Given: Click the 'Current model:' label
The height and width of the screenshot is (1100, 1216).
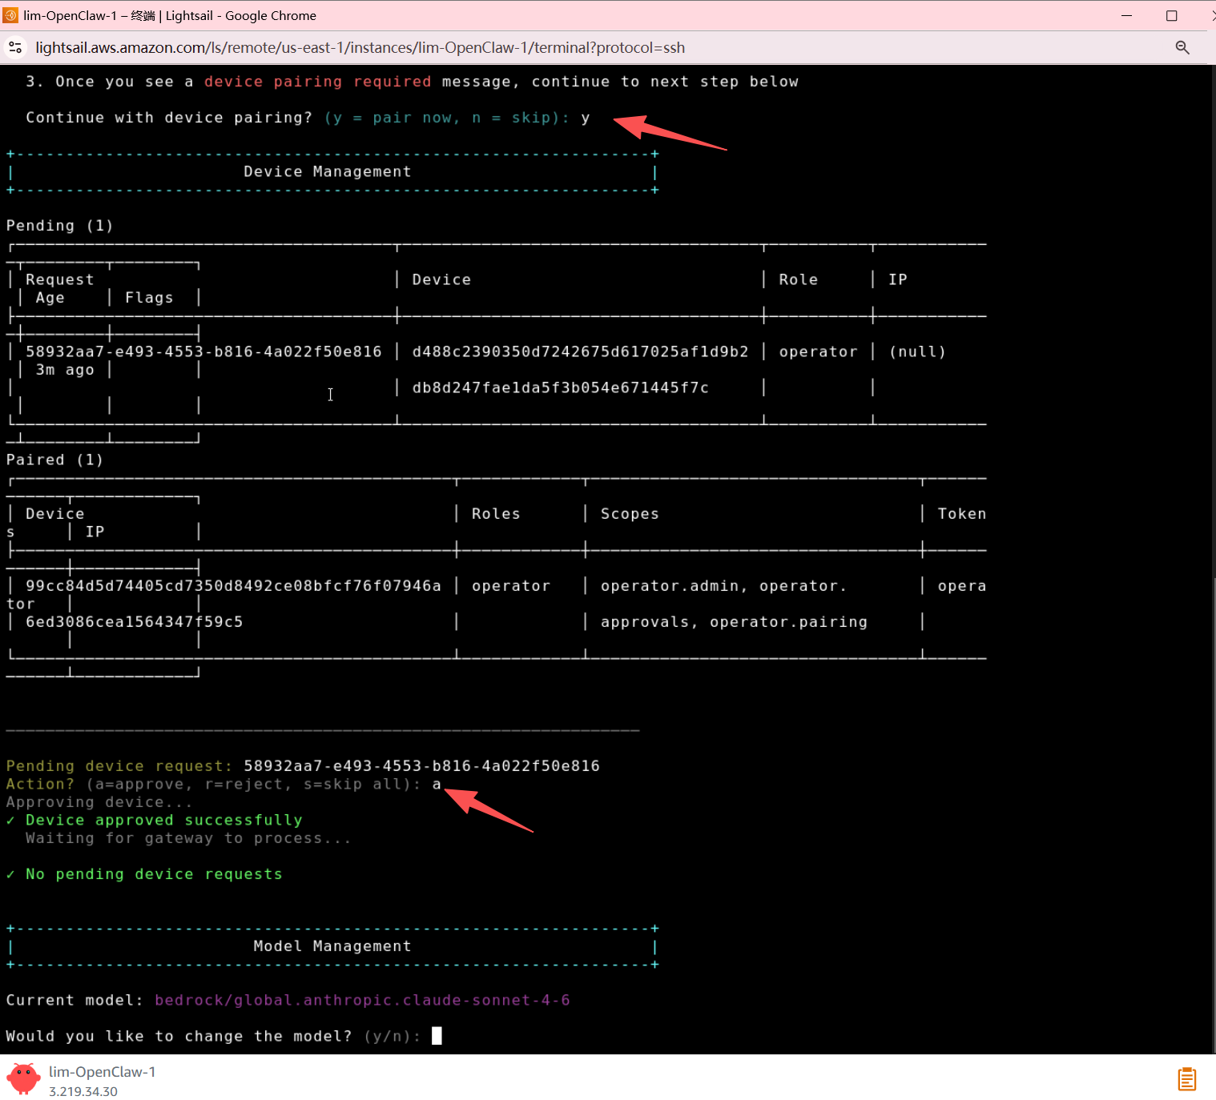Looking at the screenshot, I should pyautogui.click(x=74, y=1000).
